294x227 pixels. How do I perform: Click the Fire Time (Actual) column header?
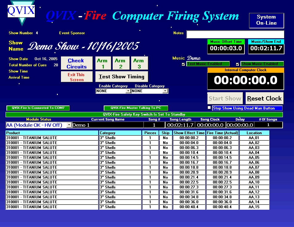tap(222, 133)
